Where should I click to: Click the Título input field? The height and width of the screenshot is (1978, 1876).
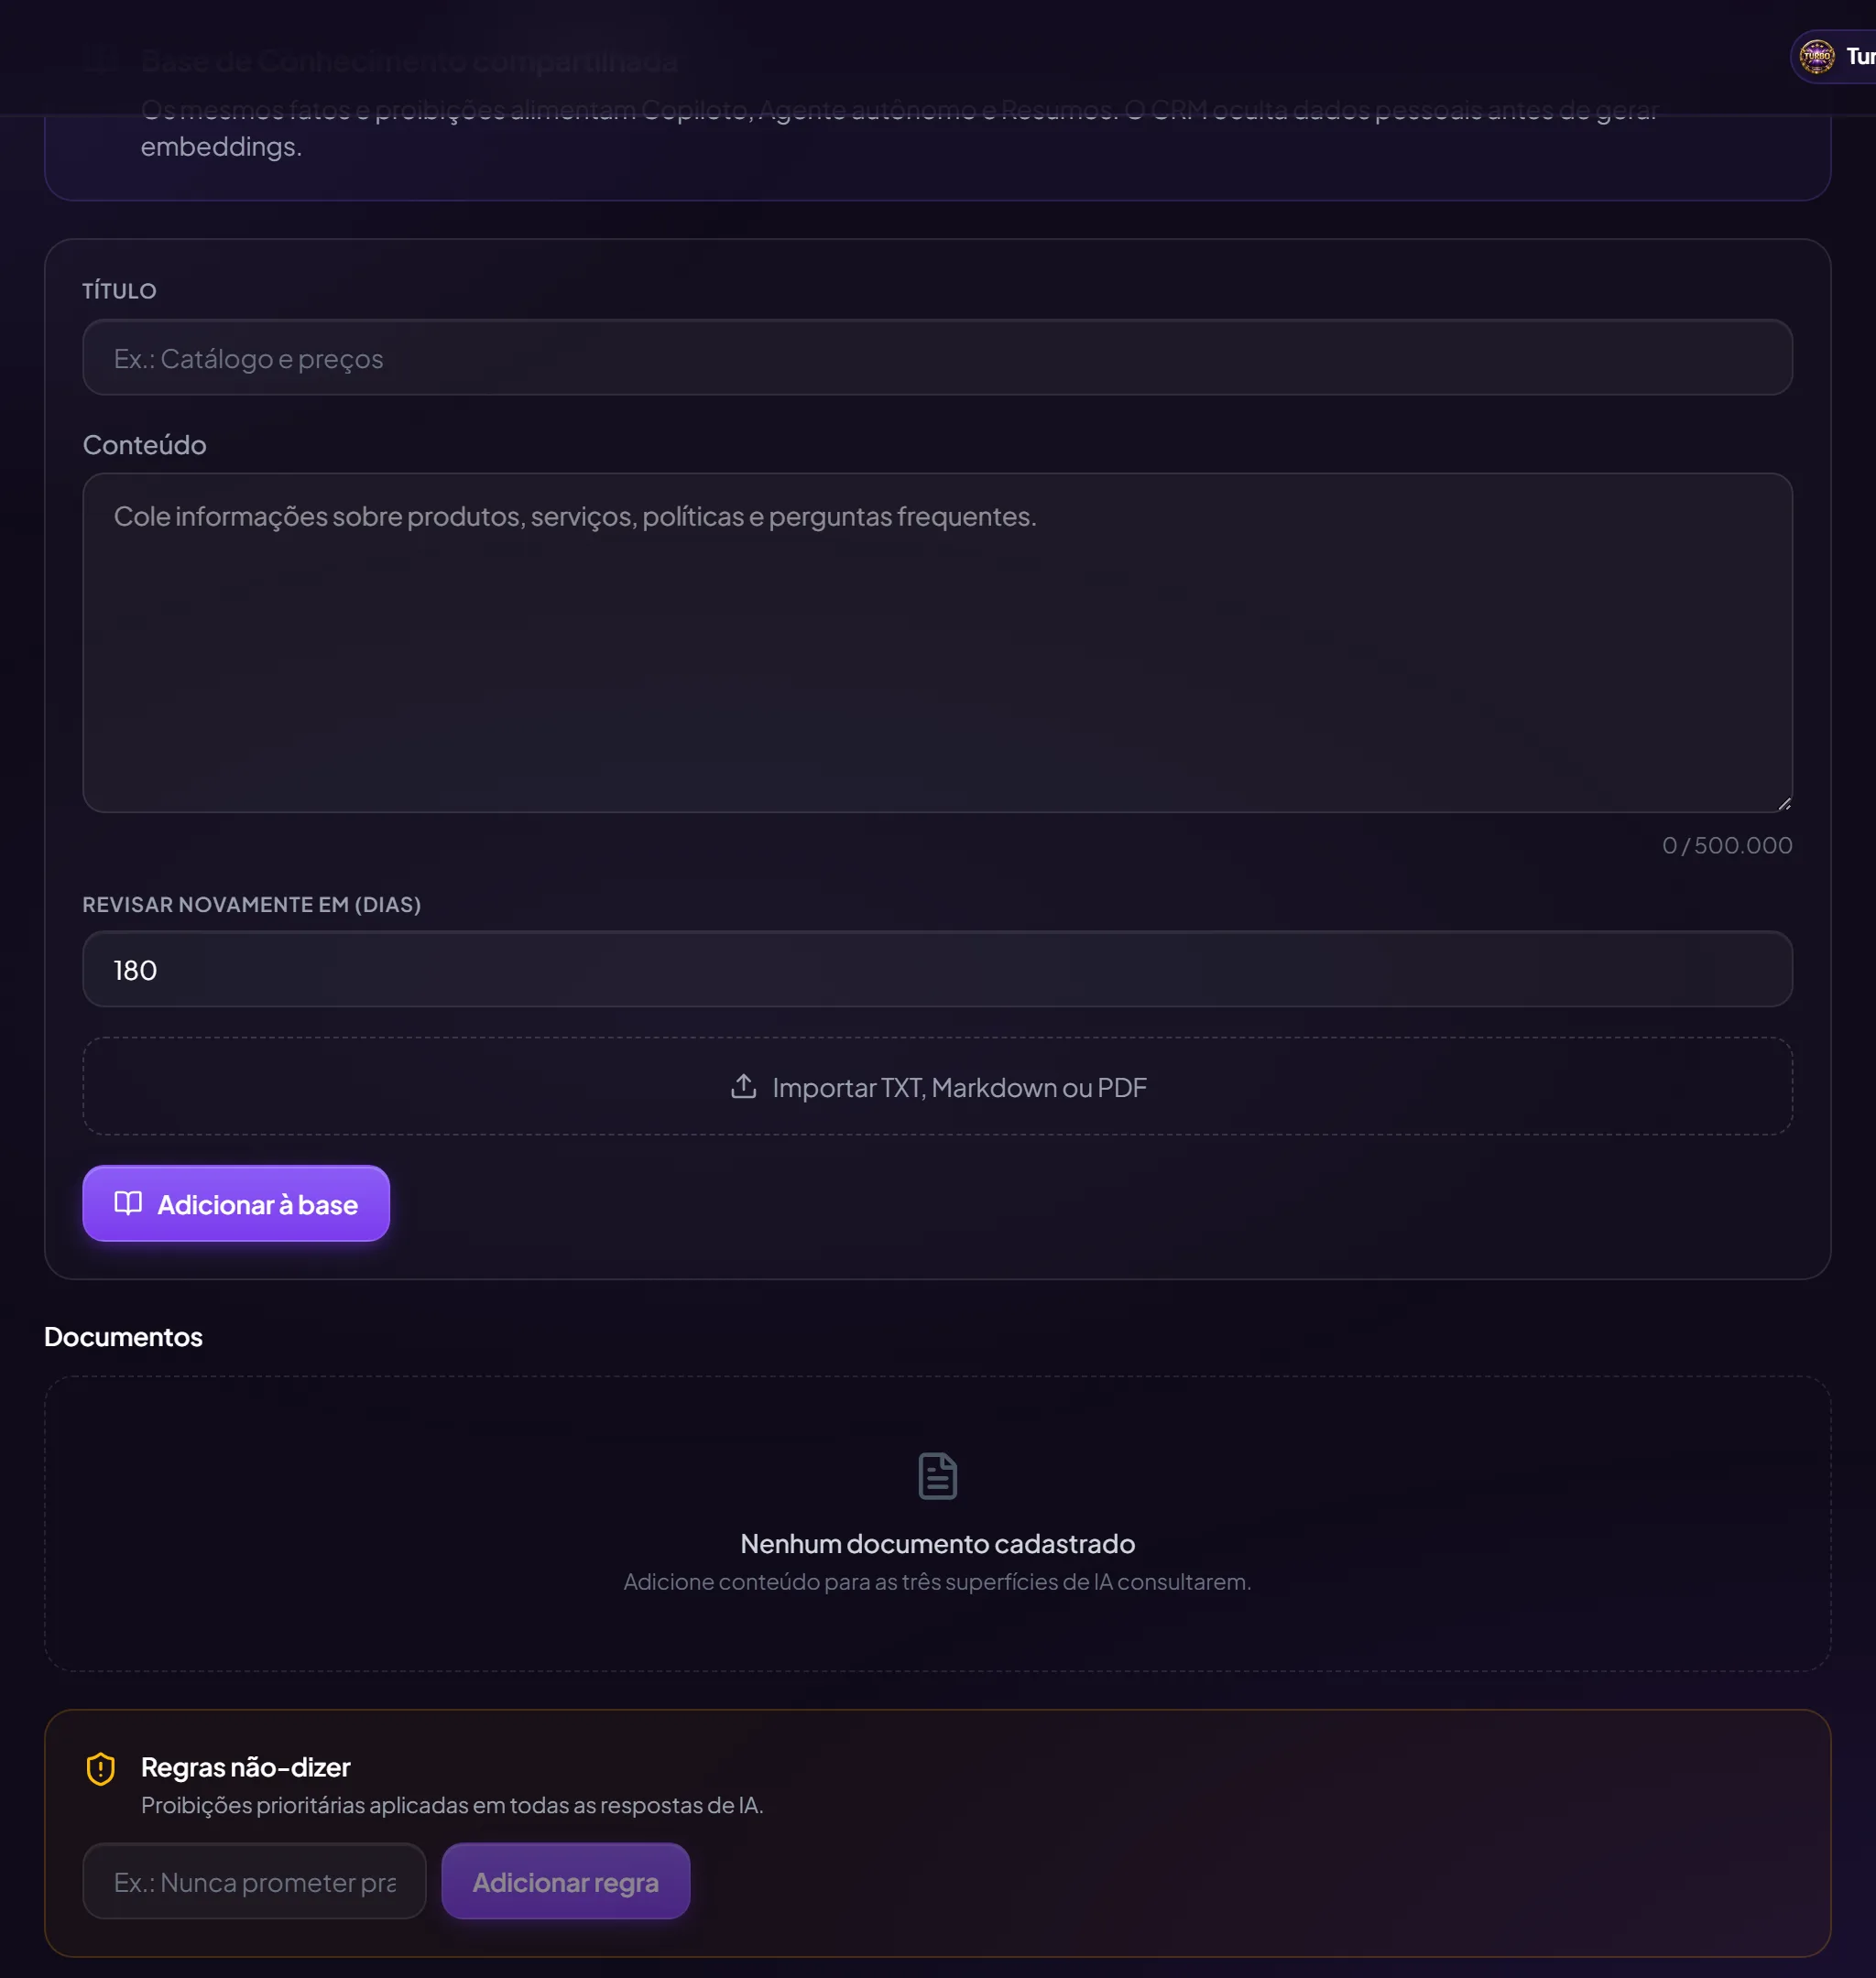tap(937, 357)
